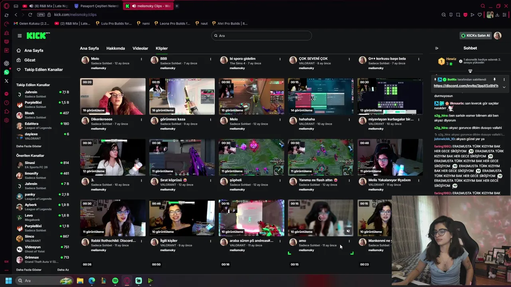Mute audio on the R&B Mix tab
This screenshot has height=287, width=511.
tap(31, 6)
